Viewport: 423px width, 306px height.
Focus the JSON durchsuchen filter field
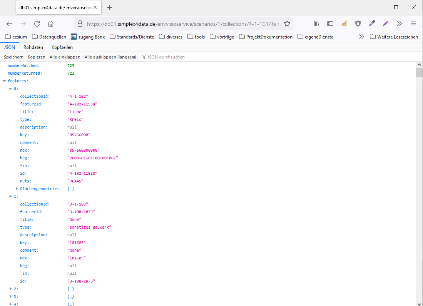[166, 57]
